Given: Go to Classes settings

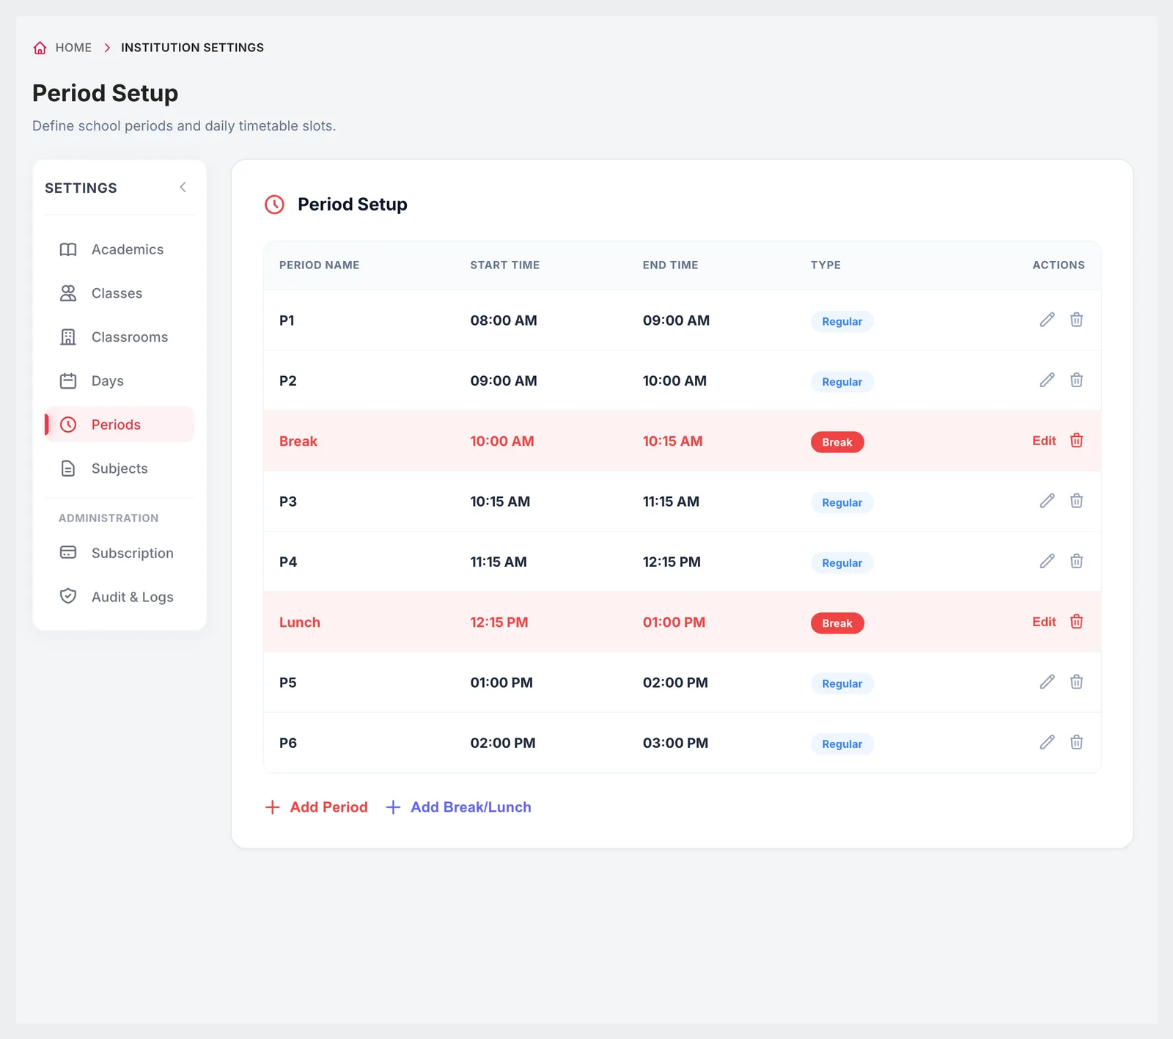Looking at the screenshot, I should point(119,293).
